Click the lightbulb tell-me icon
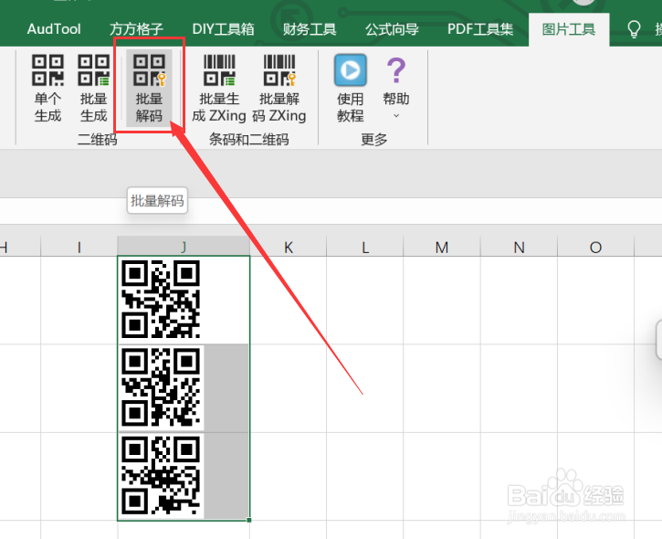 [634, 29]
